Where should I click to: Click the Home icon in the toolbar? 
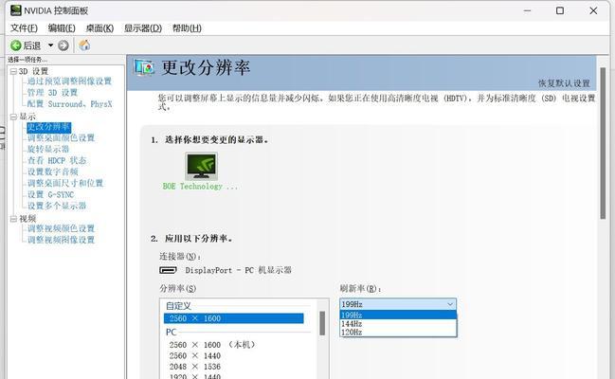[x=84, y=45]
